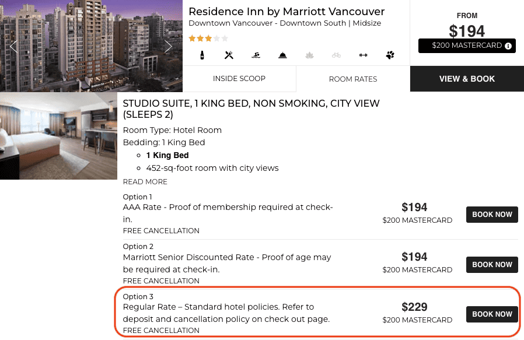Click the swimming pool amenity icon
This screenshot has width=524, height=340.
point(256,55)
